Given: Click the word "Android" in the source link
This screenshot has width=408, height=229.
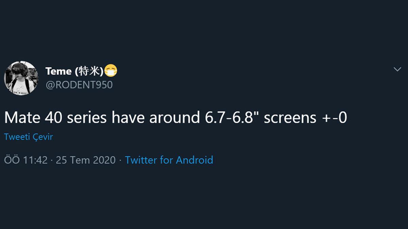Looking at the screenshot, I should (194, 160).
